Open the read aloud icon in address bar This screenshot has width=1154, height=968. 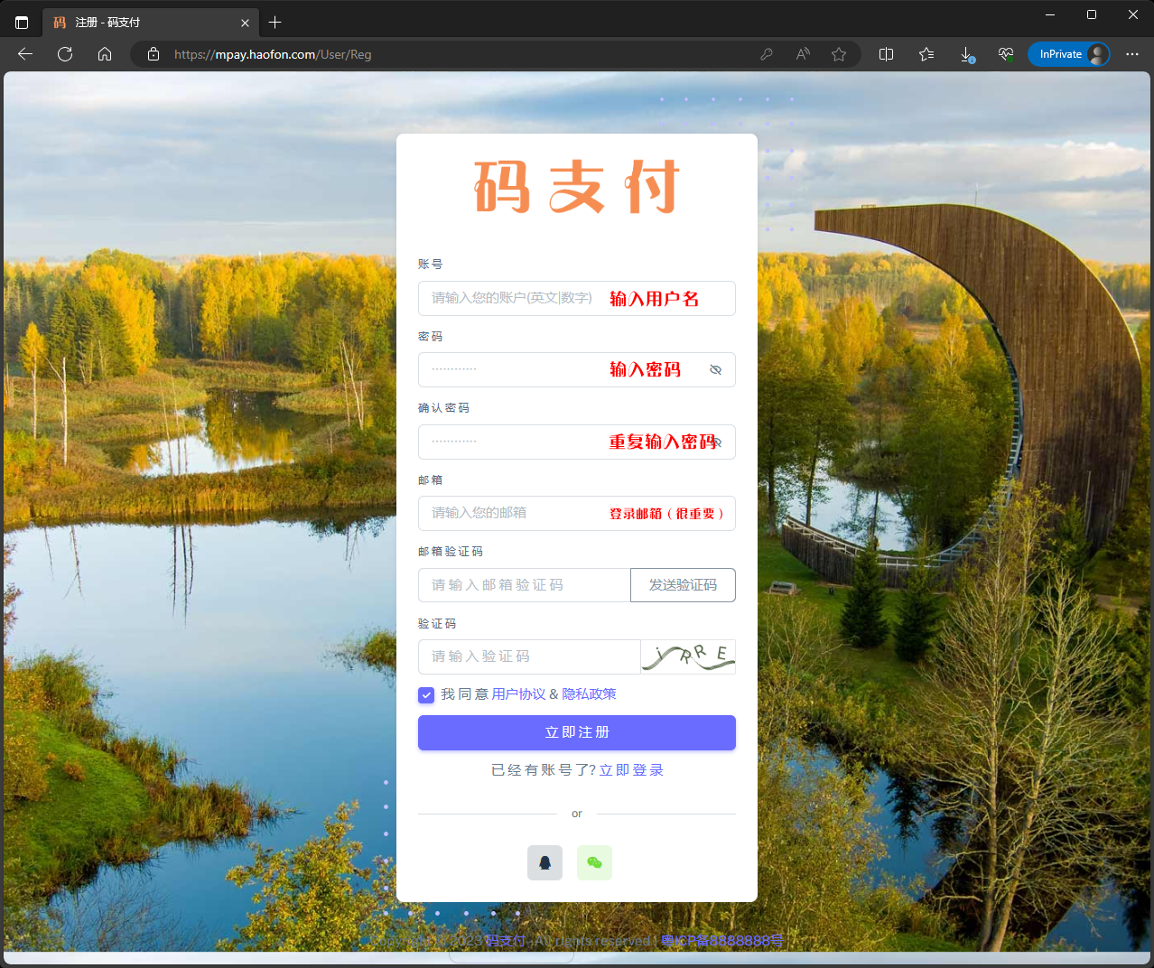[x=803, y=54]
